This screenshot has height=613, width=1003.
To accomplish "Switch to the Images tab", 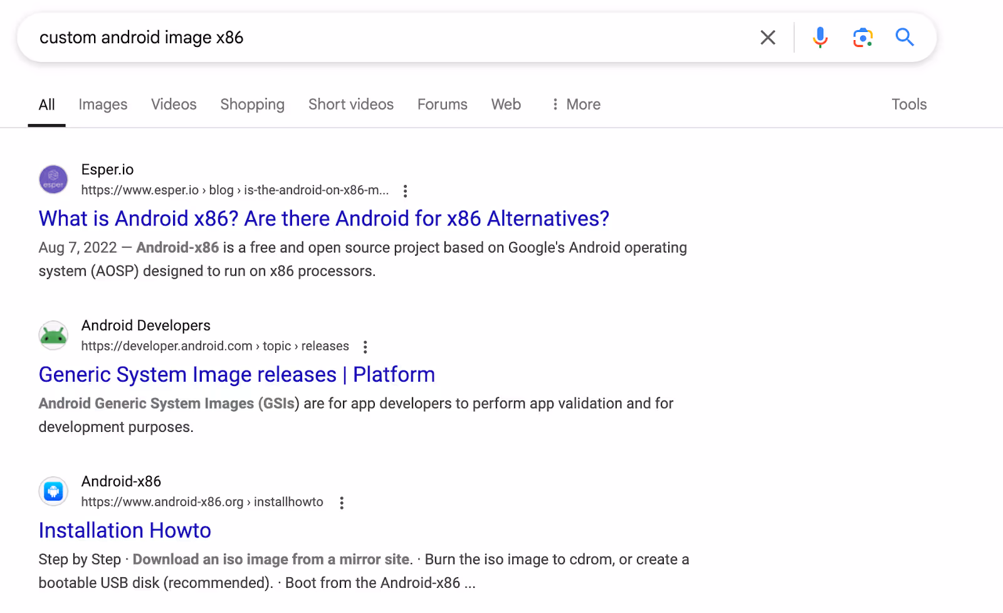I will point(103,105).
